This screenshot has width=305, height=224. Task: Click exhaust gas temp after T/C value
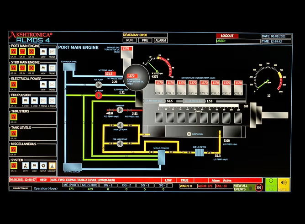(127, 48)
